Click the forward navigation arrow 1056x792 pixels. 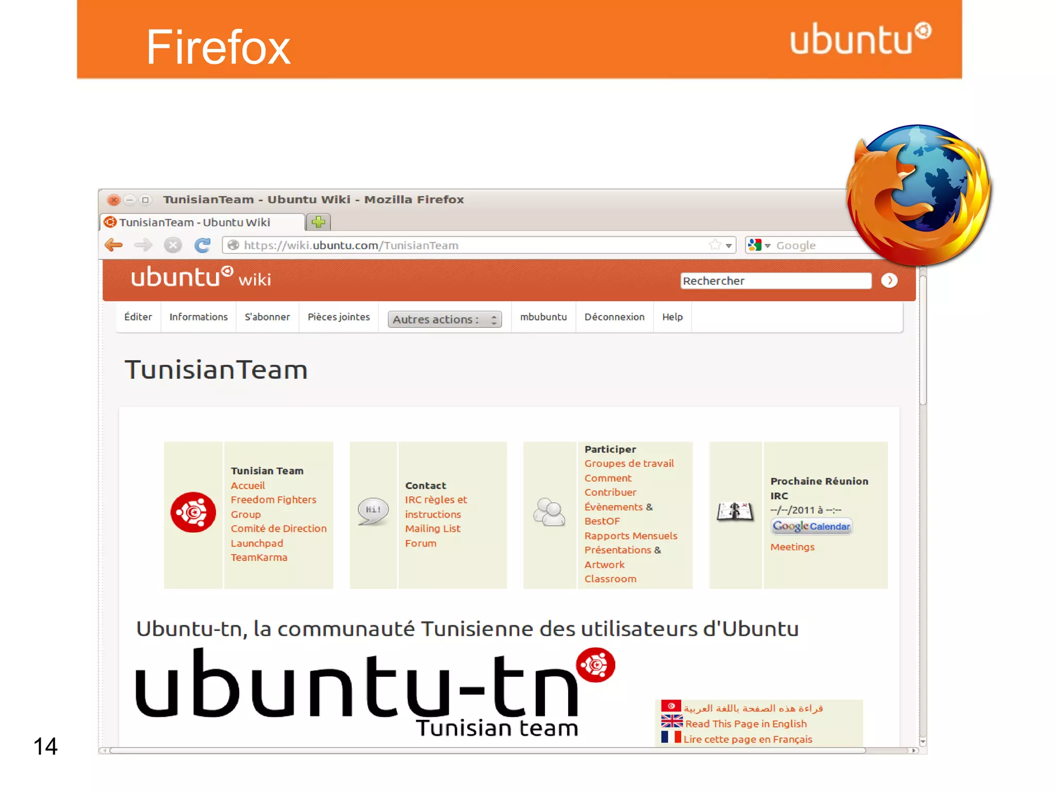click(x=143, y=245)
